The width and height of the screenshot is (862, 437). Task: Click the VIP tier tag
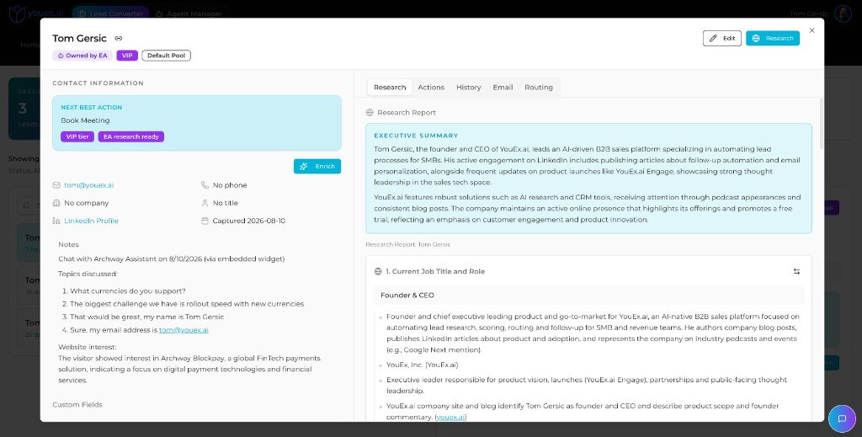(77, 137)
